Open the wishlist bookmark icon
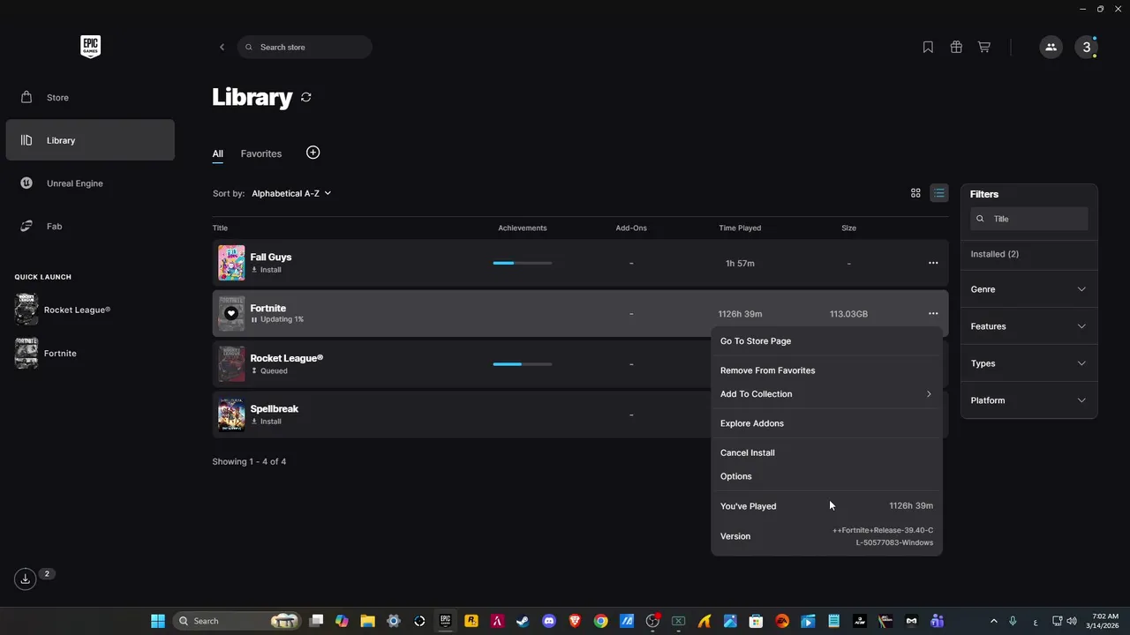Screen dimensions: 1130x635 [x=928, y=47]
